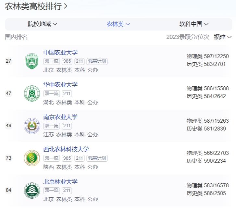The width and height of the screenshot is (236, 210).
Task: Click the 华中农业大学 logo
Action: [32, 93]
